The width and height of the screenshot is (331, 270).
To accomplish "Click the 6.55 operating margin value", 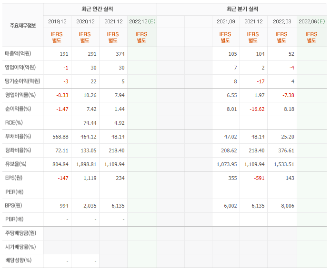I will click(x=232, y=95).
